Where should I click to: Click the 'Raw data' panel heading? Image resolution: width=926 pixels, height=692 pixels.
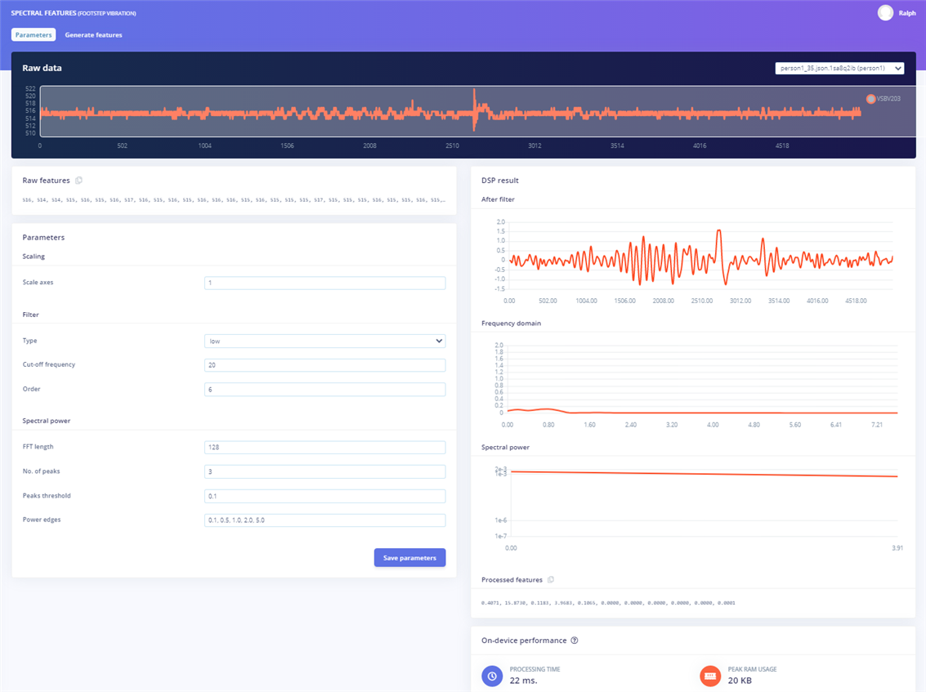(x=42, y=68)
